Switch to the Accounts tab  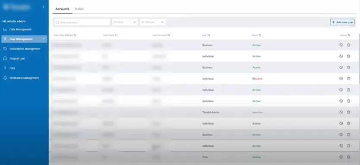point(62,9)
